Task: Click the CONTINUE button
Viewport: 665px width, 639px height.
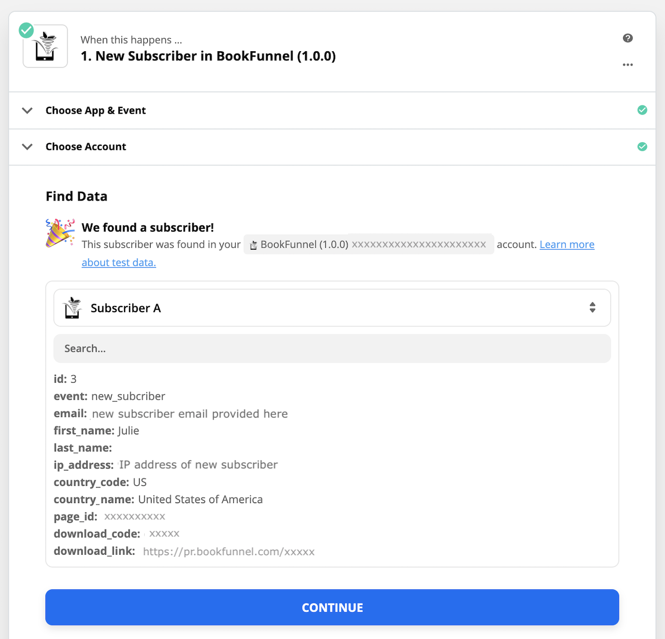Action: click(332, 607)
